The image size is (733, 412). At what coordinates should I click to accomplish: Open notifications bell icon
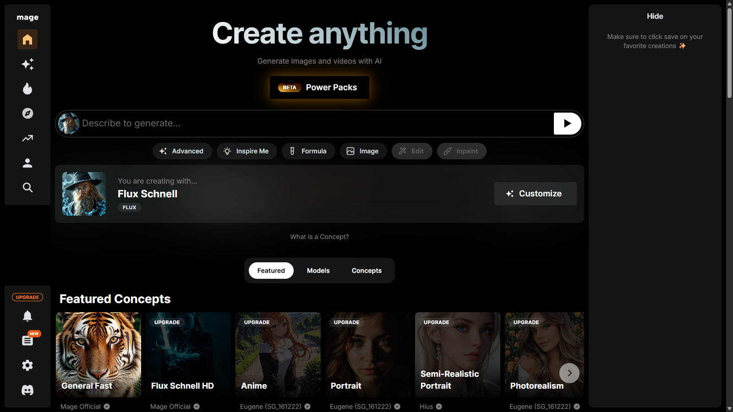coord(27,316)
